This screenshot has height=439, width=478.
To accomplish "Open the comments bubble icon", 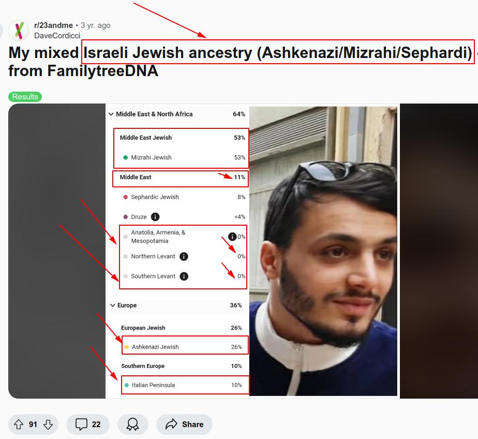I will pyautogui.click(x=81, y=425).
